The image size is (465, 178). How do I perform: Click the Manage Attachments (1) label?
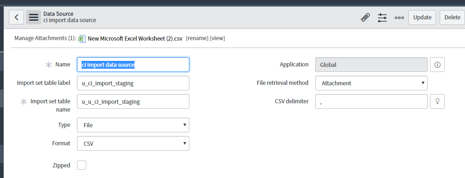click(x=45, y=38)
